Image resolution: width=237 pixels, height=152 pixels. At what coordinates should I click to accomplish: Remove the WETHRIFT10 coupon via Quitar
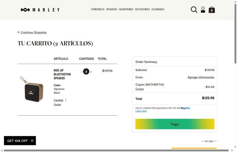[140, 89]
